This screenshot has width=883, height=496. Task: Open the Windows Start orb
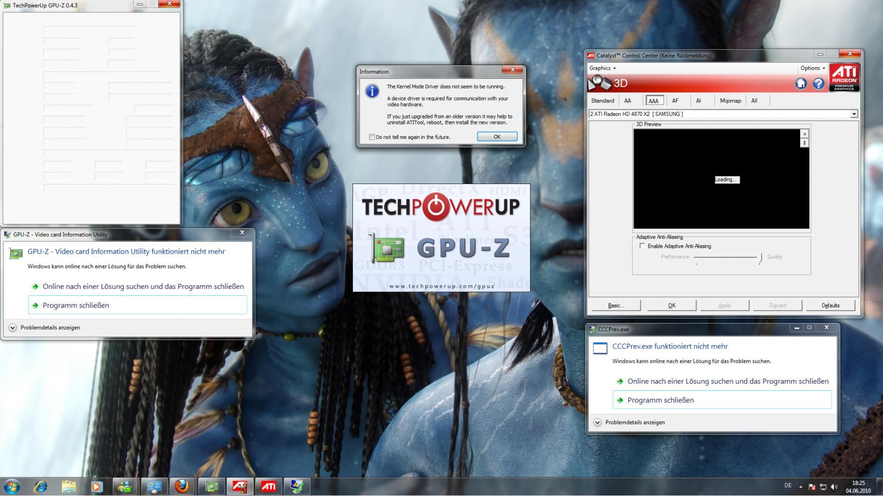[12, 486]
